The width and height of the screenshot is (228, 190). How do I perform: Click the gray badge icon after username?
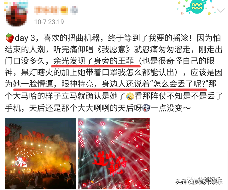[x=74, y=10]
